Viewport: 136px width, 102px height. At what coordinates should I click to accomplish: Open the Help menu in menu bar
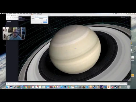pyautogui.click(x=41, y=13)
